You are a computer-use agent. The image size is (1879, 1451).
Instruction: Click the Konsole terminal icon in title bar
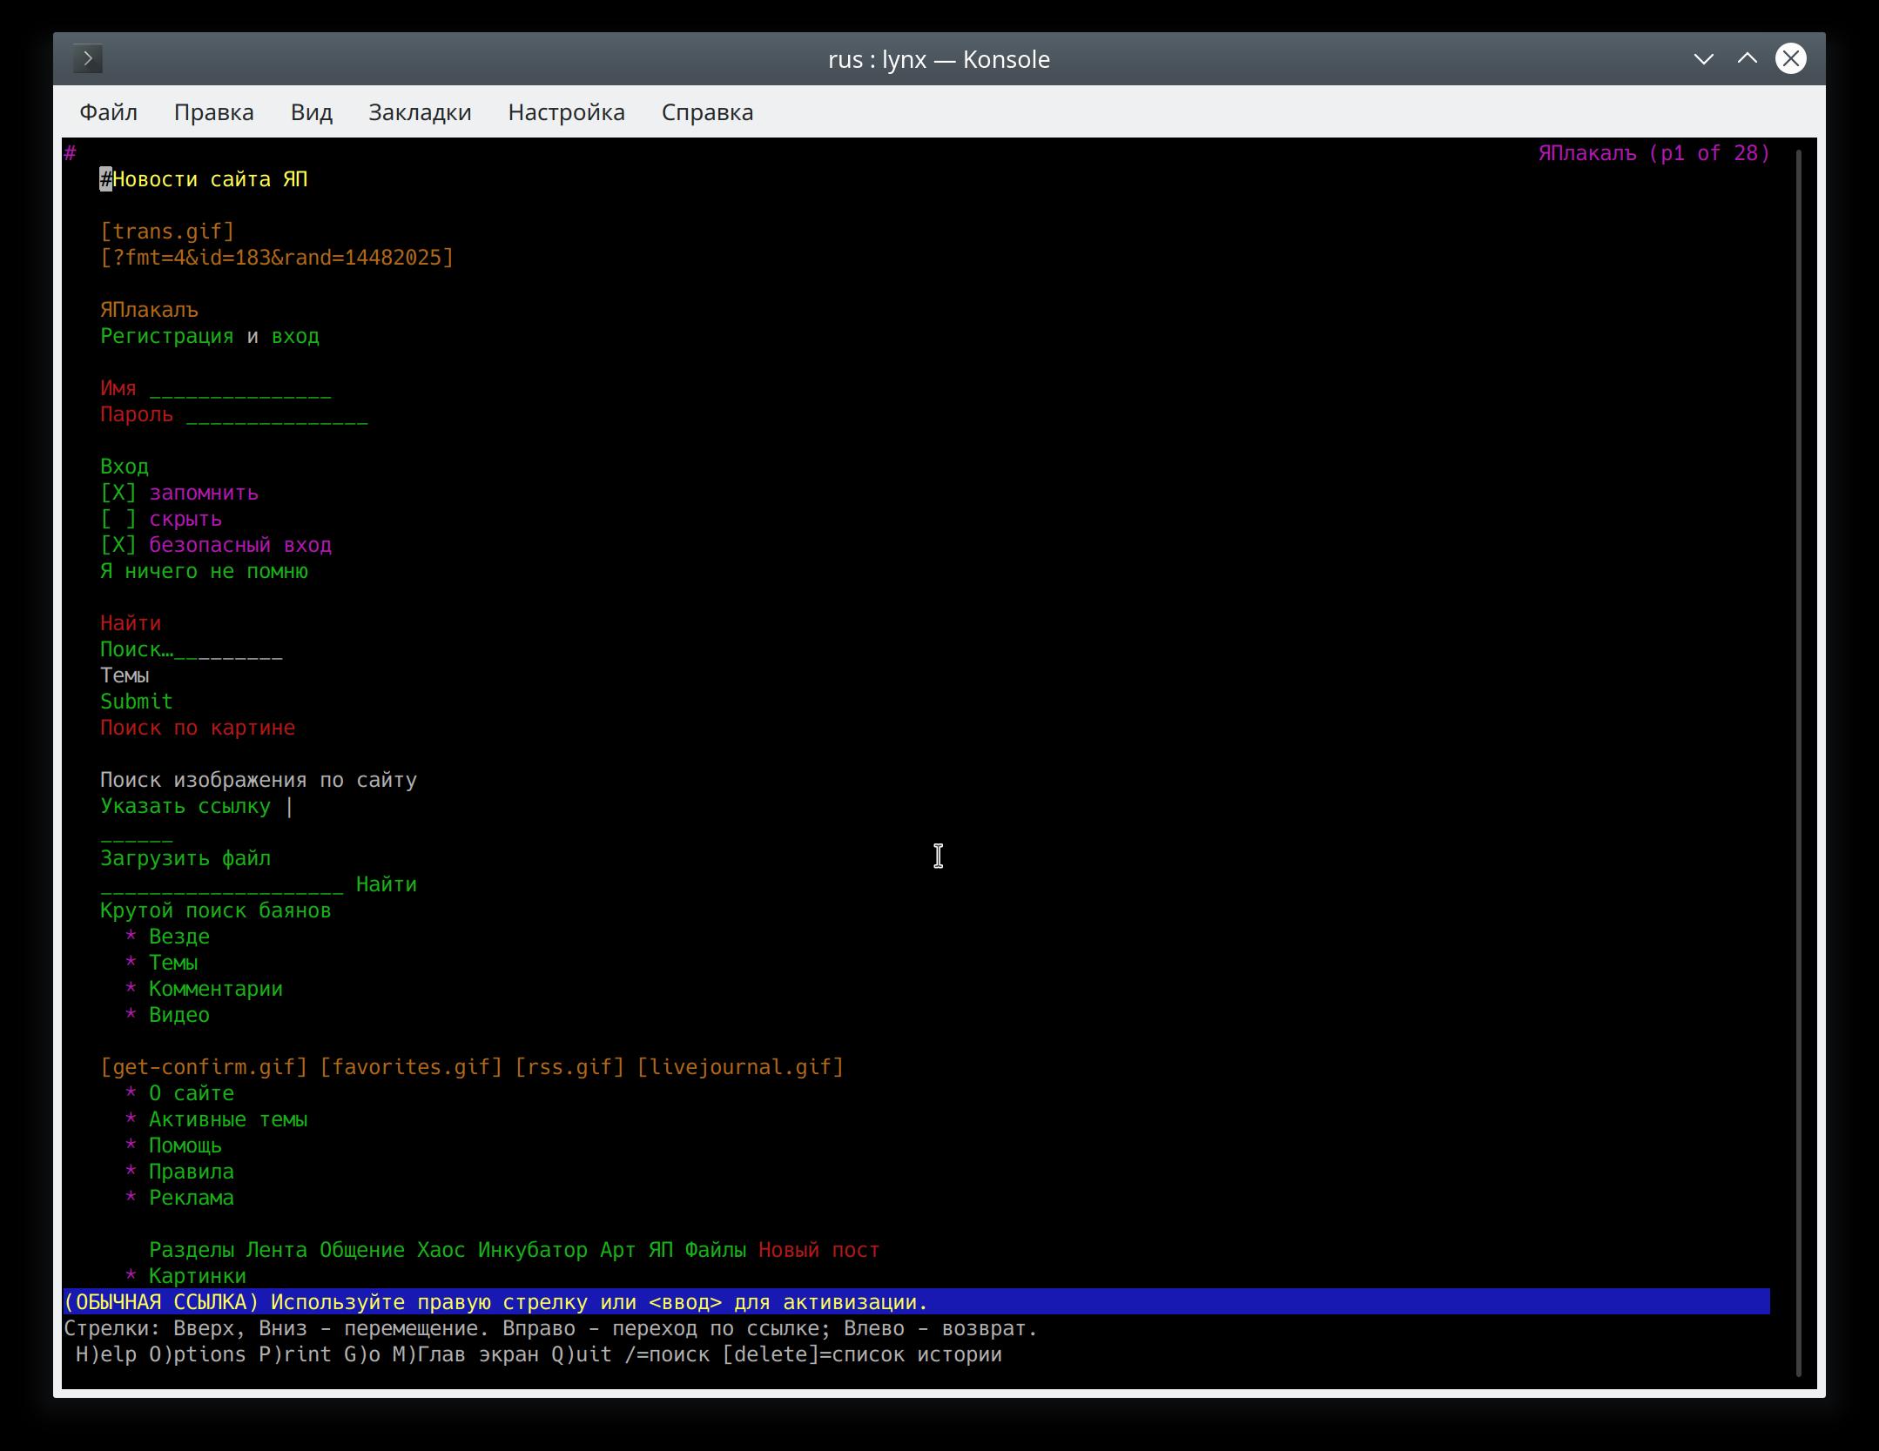88,59
